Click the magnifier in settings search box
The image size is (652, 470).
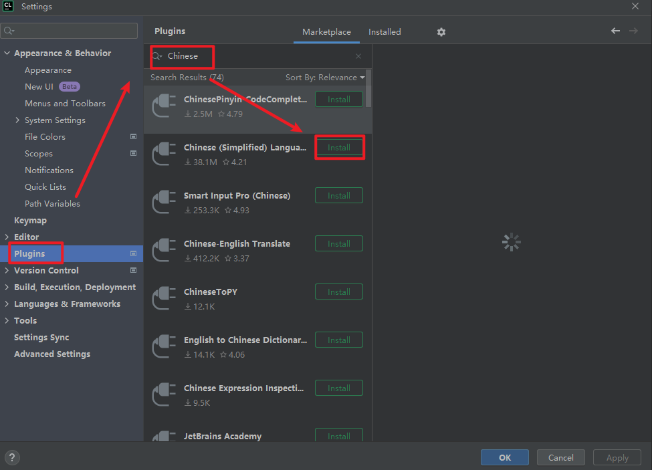point(9,31)
